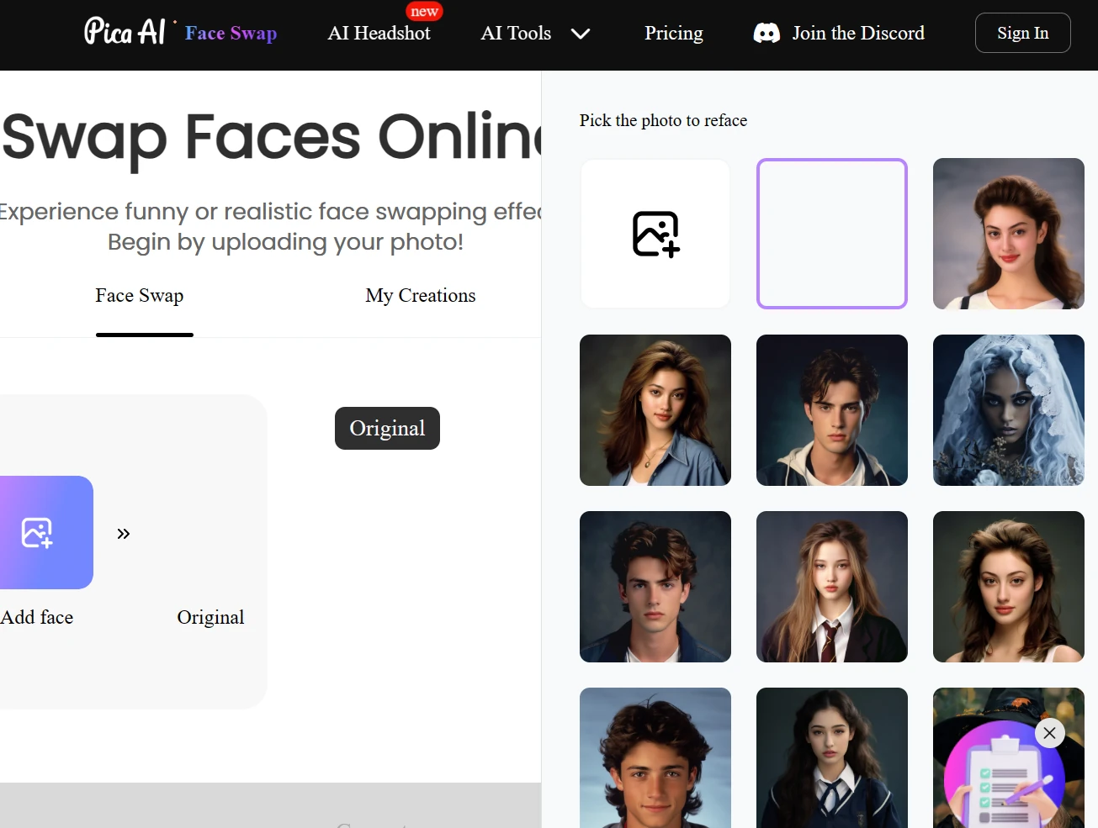Select the Face Swap tab
The width and height of the screenshot is (1098, 828).
[140, 296]
